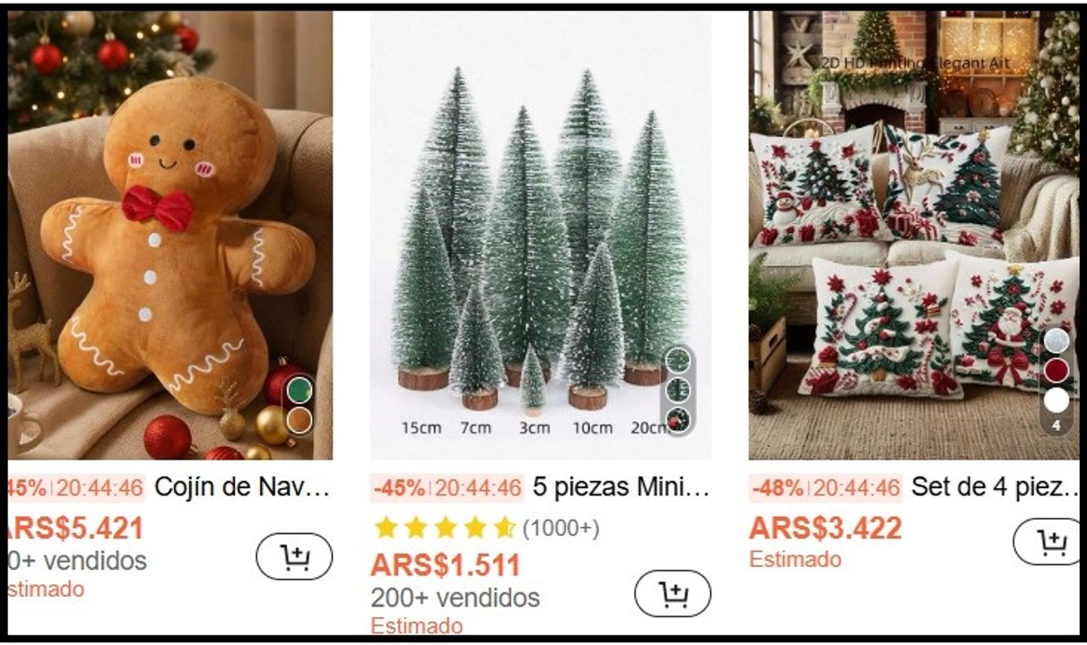Open 'Cojín de Nav...' product title

pos(243,488)
